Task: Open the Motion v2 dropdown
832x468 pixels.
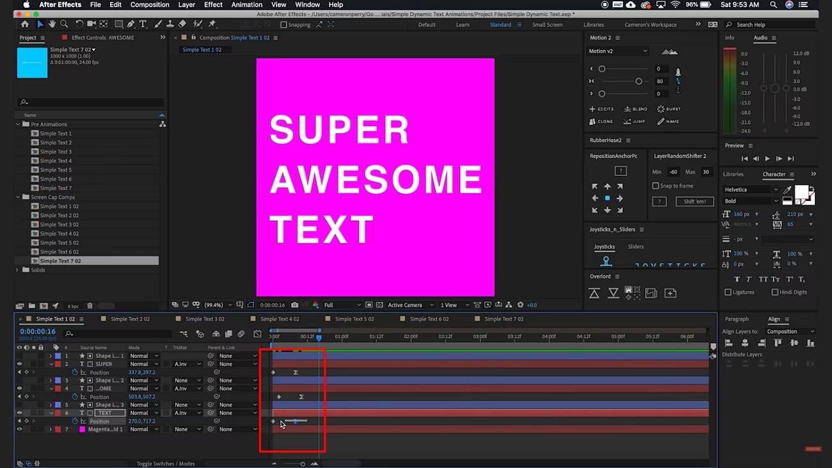Action: click(x=618, y=51)
